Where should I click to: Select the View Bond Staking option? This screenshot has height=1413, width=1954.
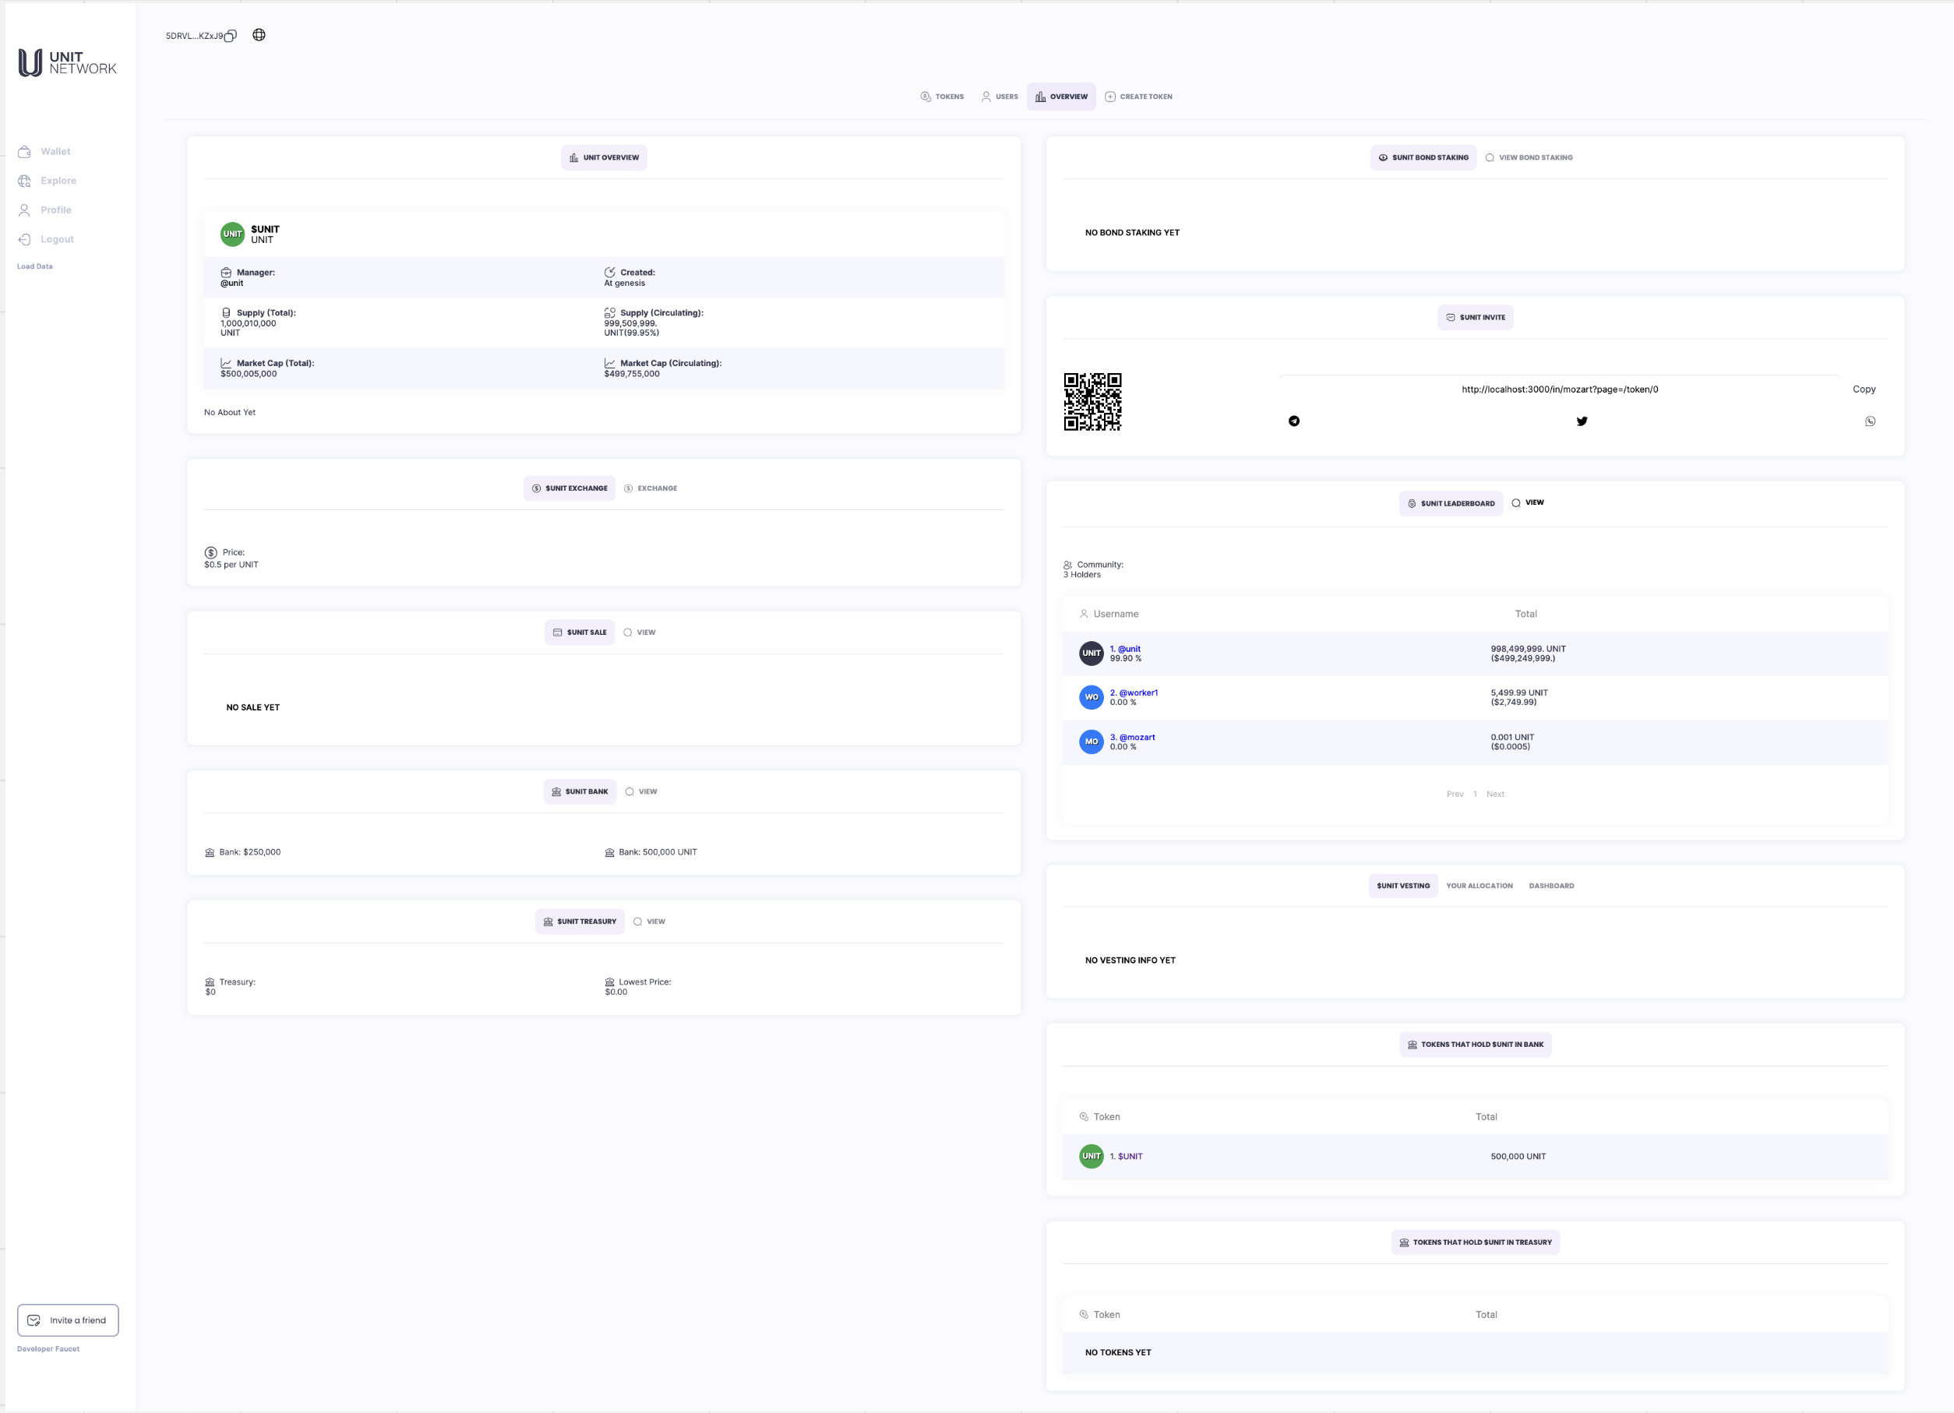click(x=1529, y=157)
